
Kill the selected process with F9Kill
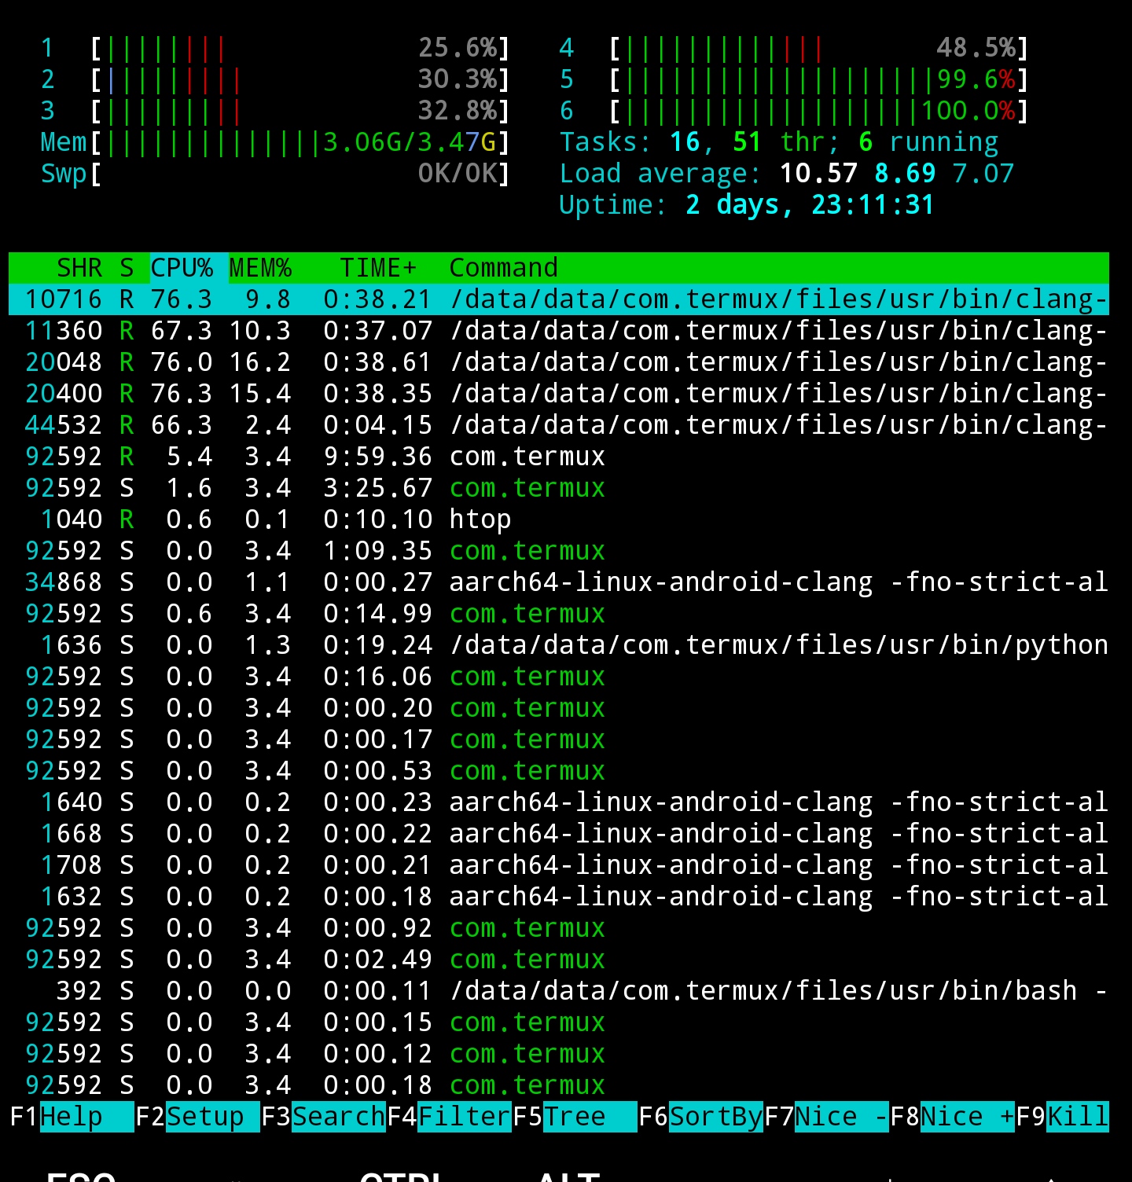[x=1077, y=1116]
